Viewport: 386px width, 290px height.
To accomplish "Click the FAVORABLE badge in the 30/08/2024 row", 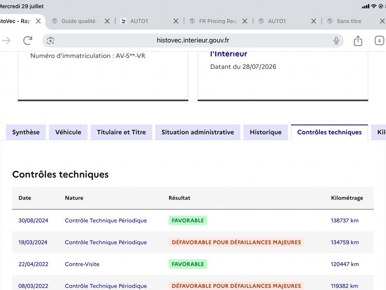I will (x=188, y=220).
